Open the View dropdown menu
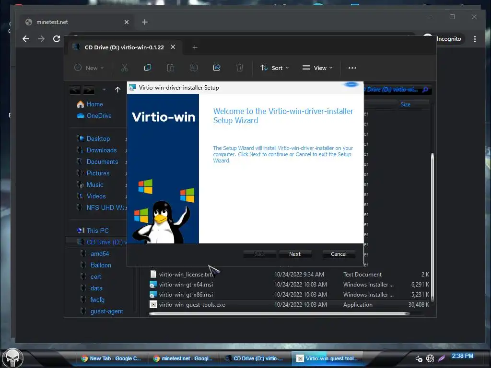 coord(317,68)
